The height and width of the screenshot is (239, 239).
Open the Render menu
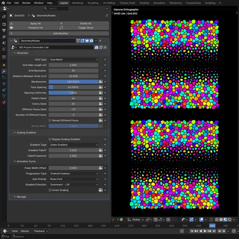click(26, 3)
